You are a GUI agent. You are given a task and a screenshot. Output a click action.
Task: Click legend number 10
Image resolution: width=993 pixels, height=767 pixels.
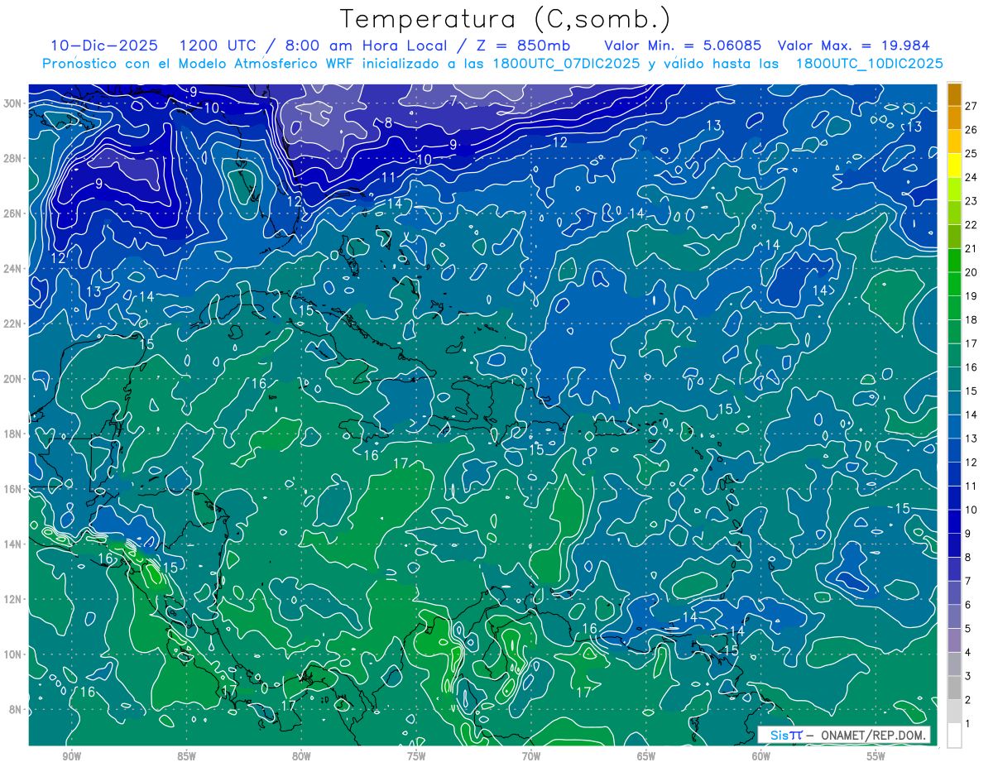971,510
